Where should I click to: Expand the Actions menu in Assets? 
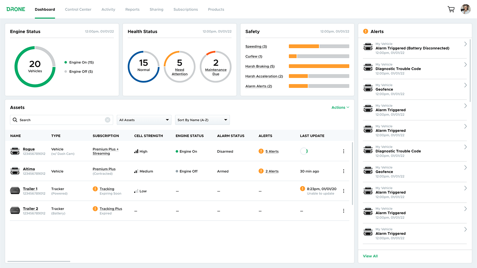pos(340,107)
